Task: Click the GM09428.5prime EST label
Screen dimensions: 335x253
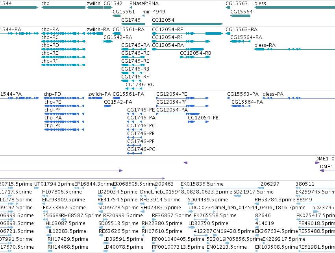Action: click(x=234, y=231)
